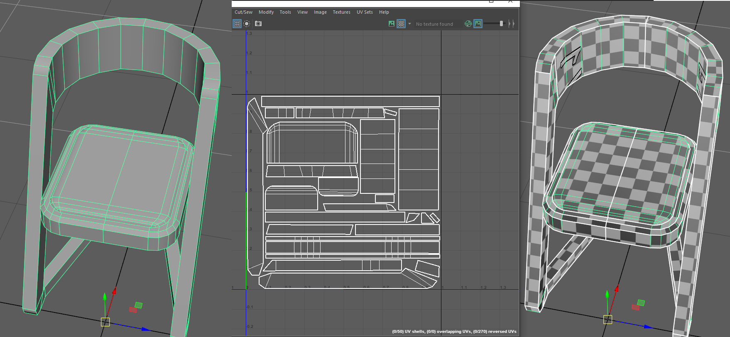This screenshot has width=730, height=337.
Task: Toggle display image icon left of checker button
Action: pos(392,24)
